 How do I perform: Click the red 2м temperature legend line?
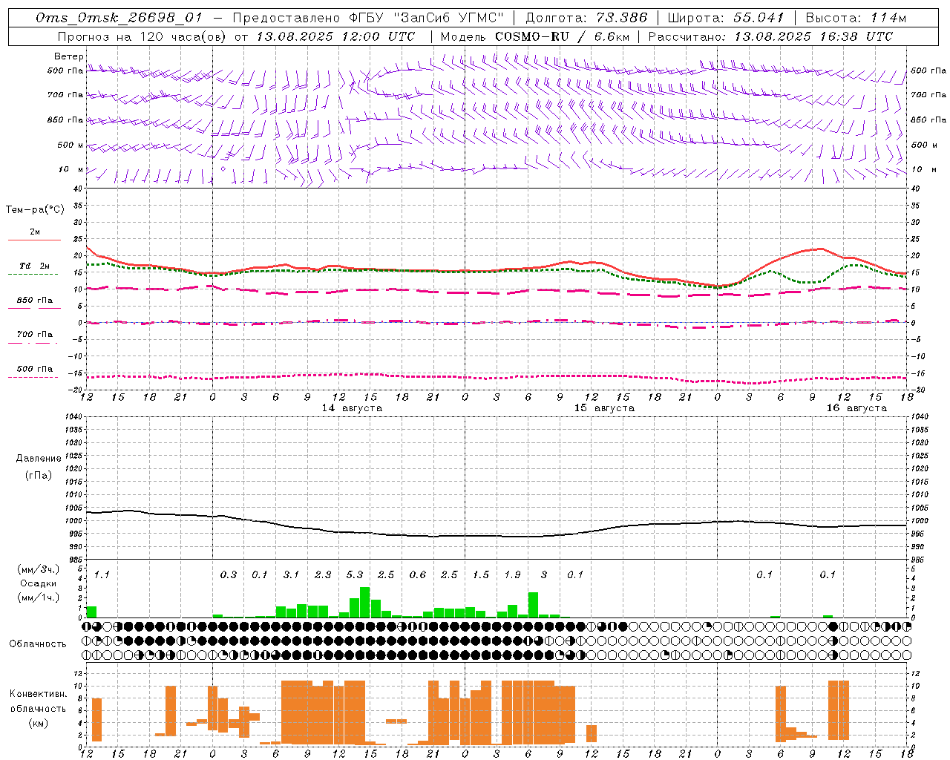coord(34,240)
